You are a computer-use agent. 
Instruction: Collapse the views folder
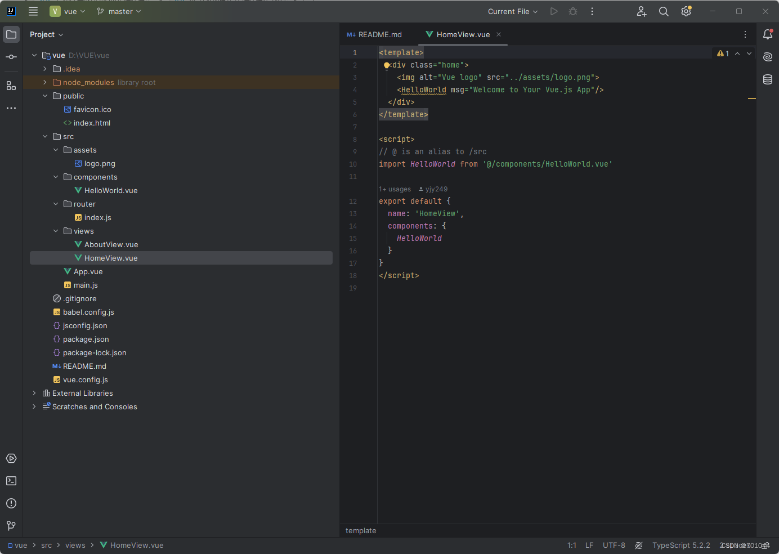coord(56,231)
